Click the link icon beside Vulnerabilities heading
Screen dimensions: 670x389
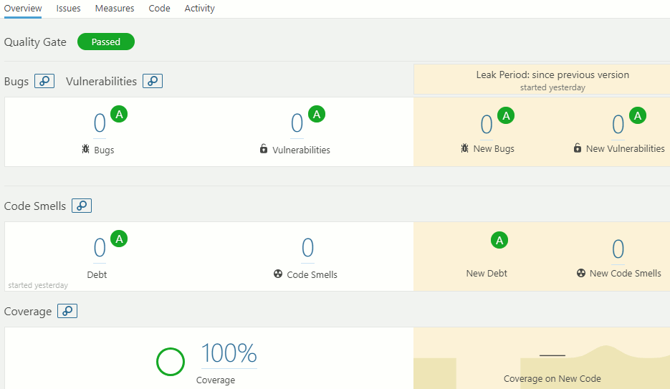coord(153,81)
